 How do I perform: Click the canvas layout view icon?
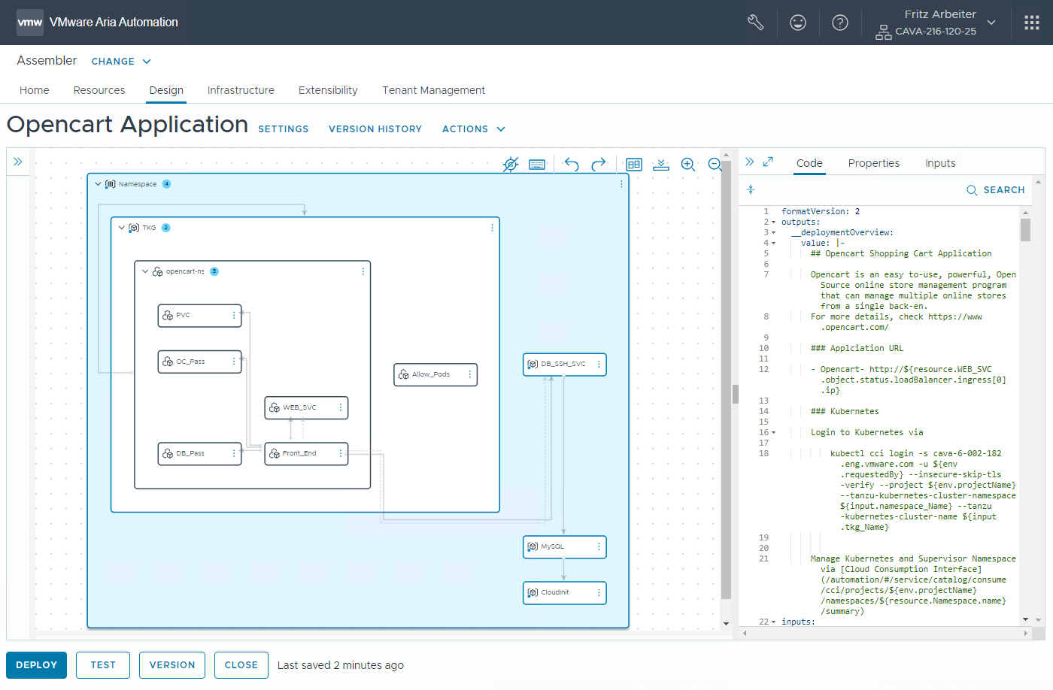634,165
